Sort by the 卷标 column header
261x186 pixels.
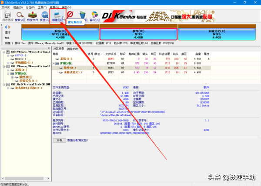click(x=70, y=54)
